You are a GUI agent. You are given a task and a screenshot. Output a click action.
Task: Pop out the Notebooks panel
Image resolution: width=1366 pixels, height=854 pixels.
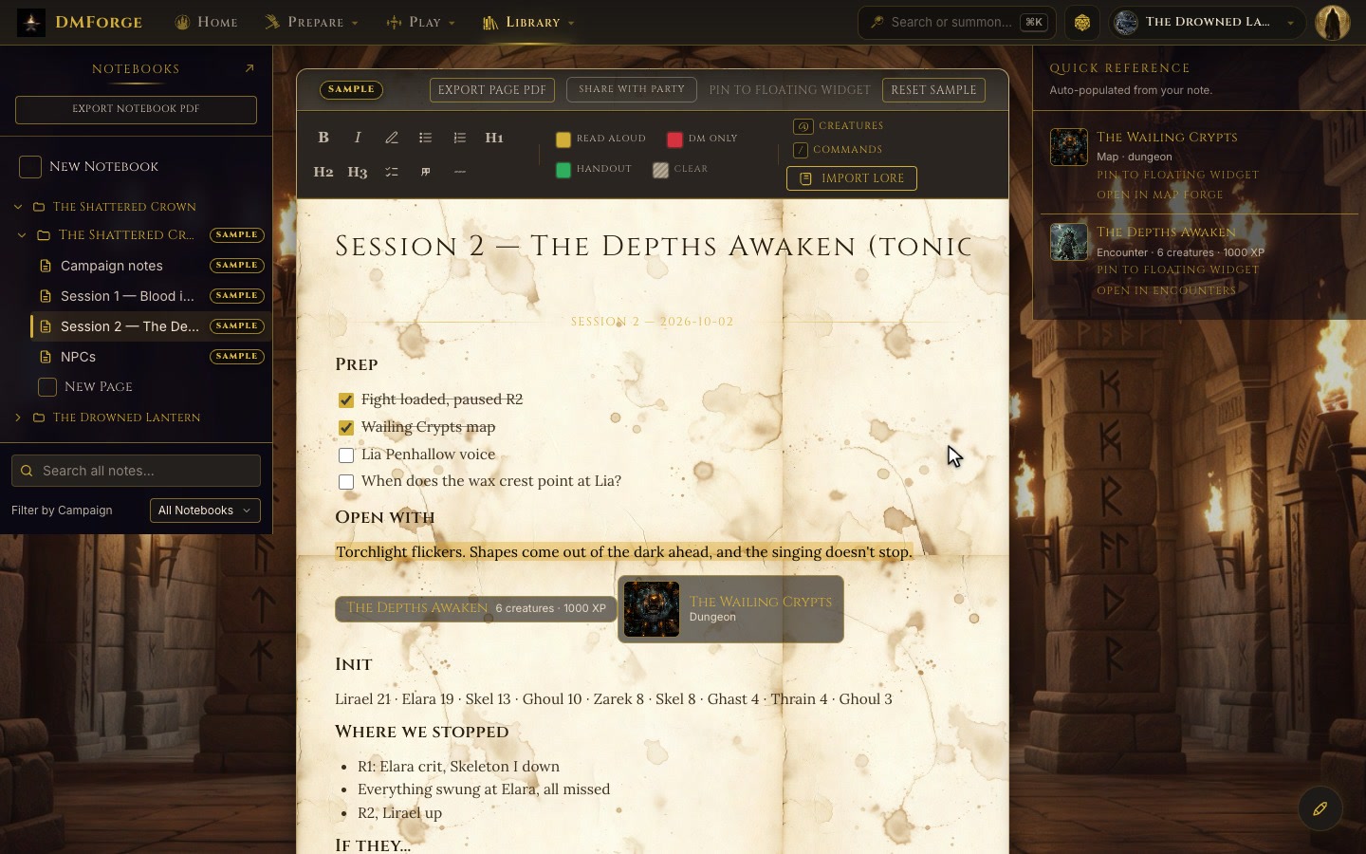[249, 68]
